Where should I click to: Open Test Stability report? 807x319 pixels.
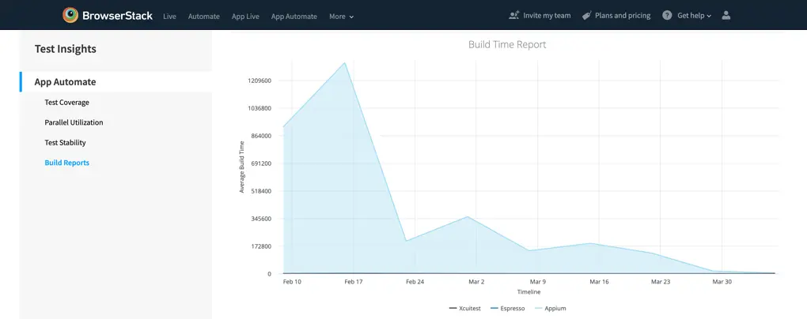tap(65, 143)
